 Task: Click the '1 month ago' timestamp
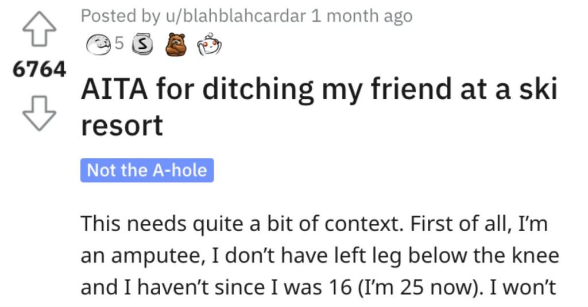pos(362,16)
